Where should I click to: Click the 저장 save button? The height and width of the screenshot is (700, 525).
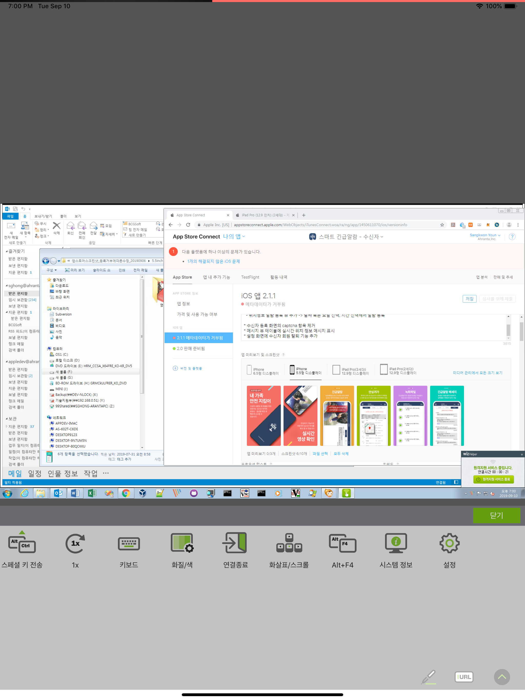(x=470, y=299)
